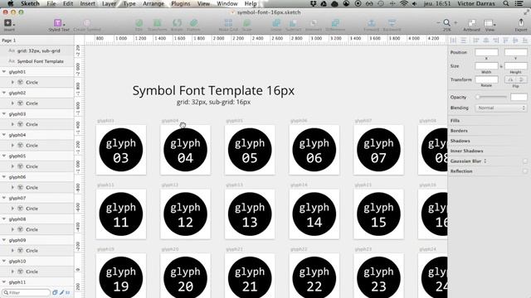Click the Width size input field
Viewport: 531px width, 298px height.
coord(486,66)
